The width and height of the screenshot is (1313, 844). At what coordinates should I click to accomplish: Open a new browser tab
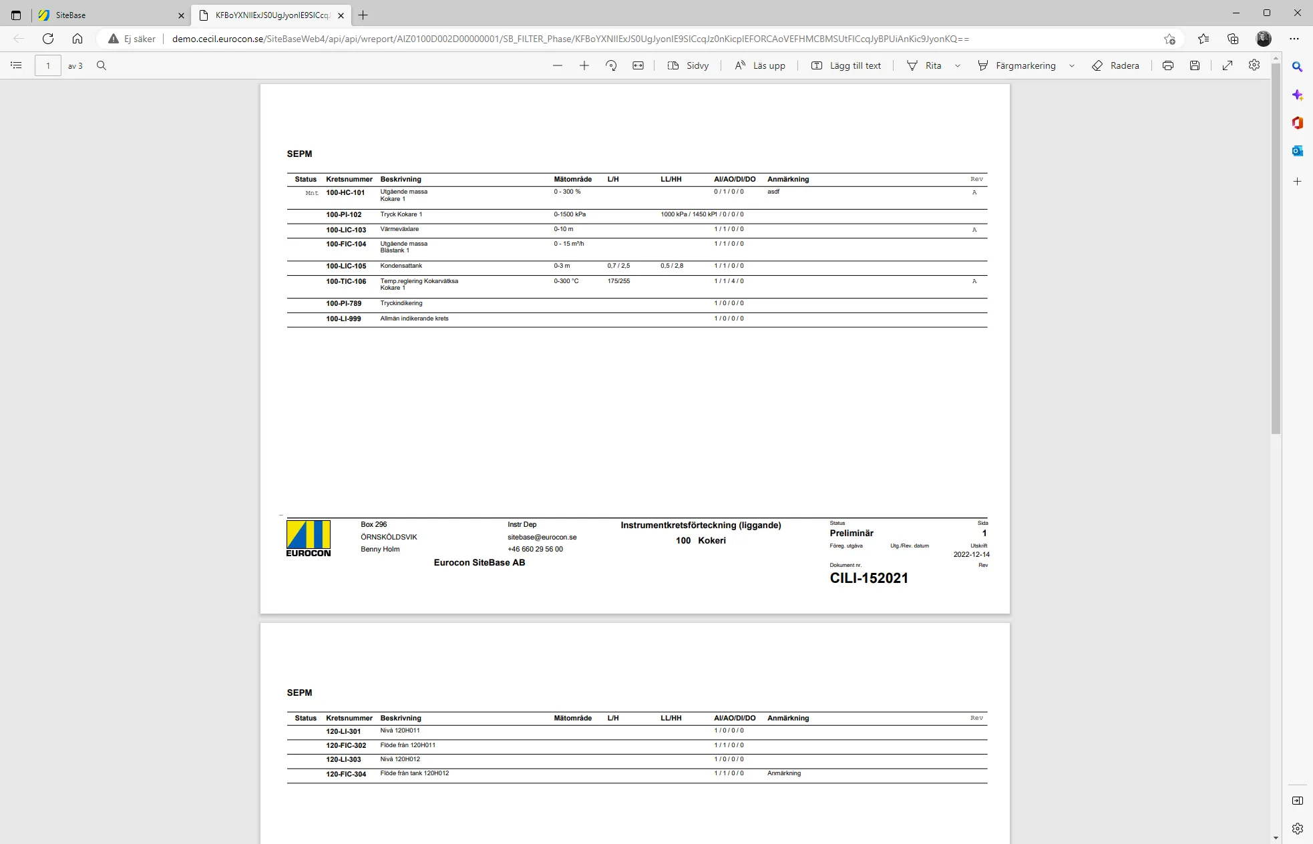coord(363,15)
